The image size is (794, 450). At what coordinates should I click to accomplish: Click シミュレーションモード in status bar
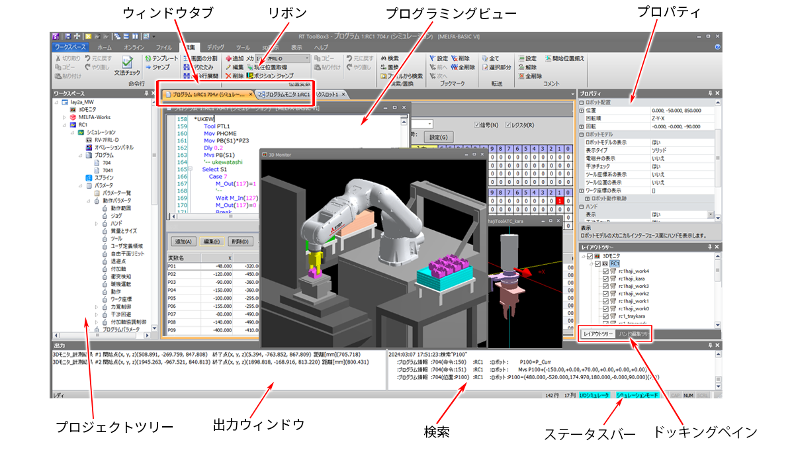tap(637, 394)
